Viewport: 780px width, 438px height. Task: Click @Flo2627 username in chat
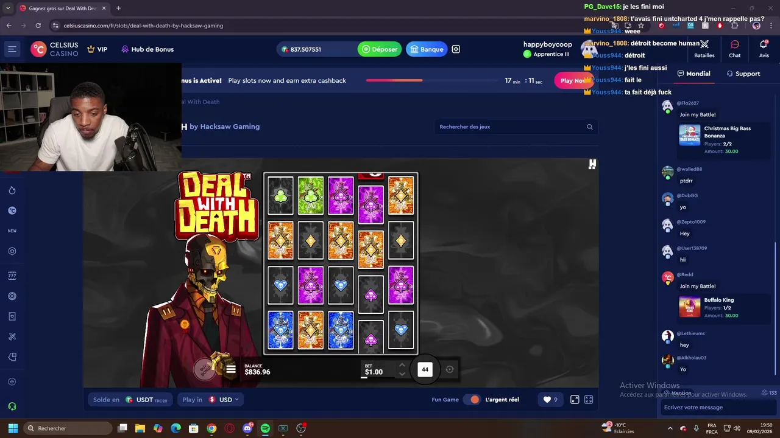tap(687, 103)
